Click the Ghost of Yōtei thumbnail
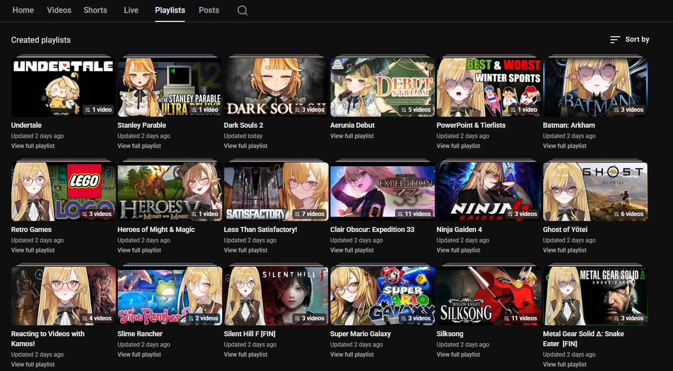 pos(595,192)
